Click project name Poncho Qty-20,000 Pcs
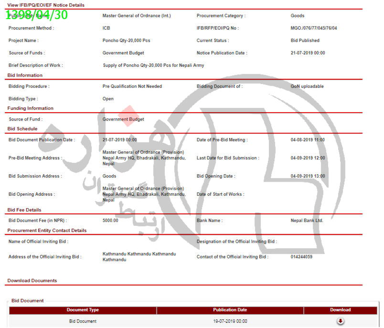 coord(126,41)
